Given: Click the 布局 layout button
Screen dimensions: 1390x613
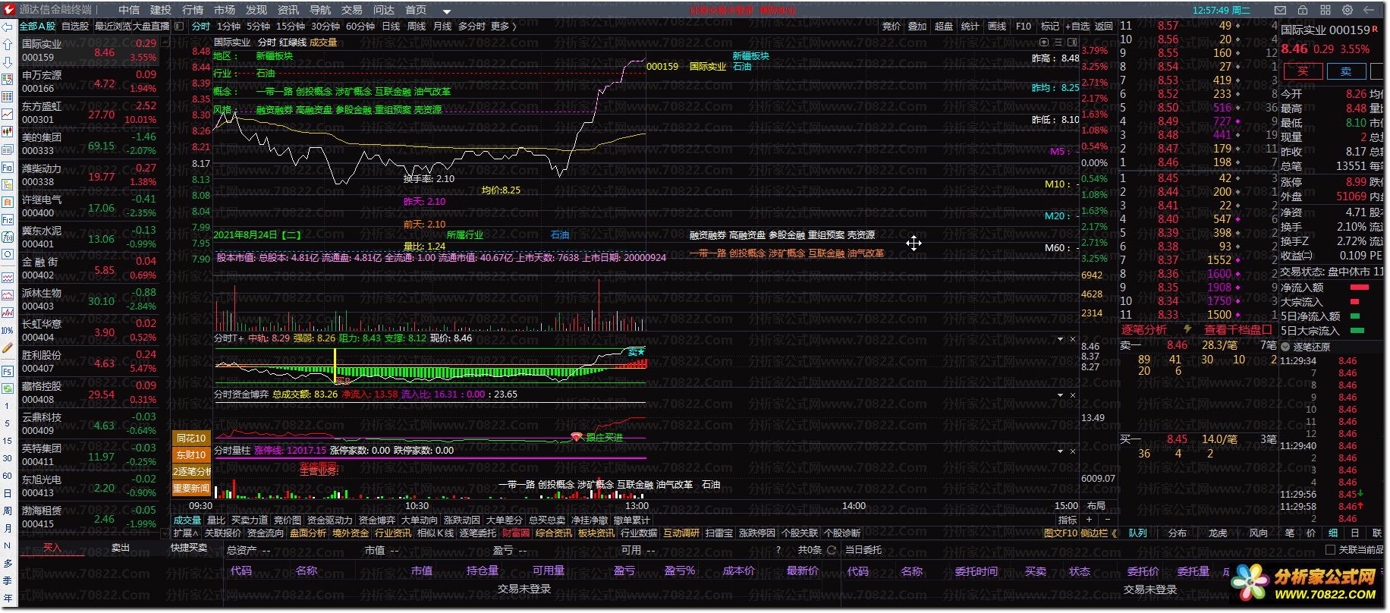Looking at the screenshot, I should (1096, 505).
